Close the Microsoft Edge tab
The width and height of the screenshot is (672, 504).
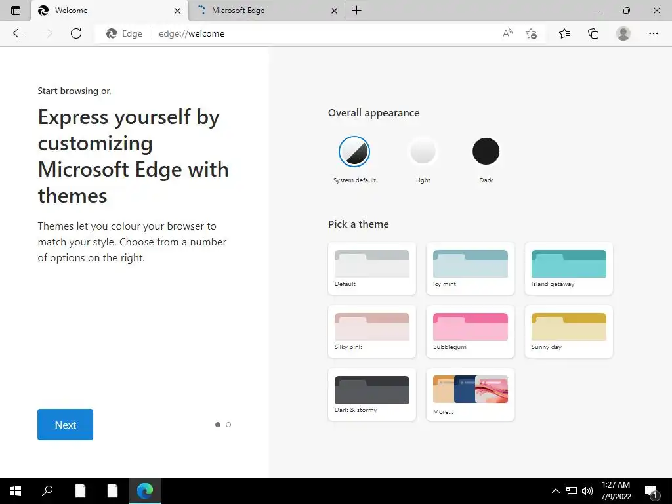[334, 10]
